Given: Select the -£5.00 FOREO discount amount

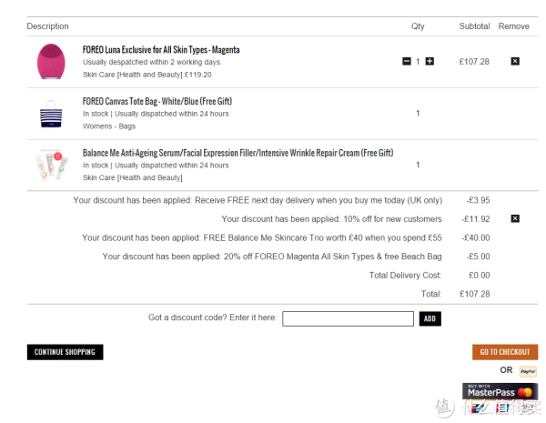Looking at the screenshot, I should (478, 257).
